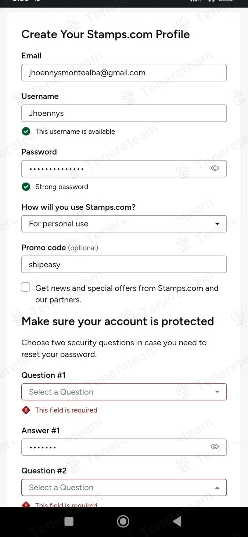Check the news and special offers checkbox
Viewport: 248px width, 537px height.
[26, 287]
